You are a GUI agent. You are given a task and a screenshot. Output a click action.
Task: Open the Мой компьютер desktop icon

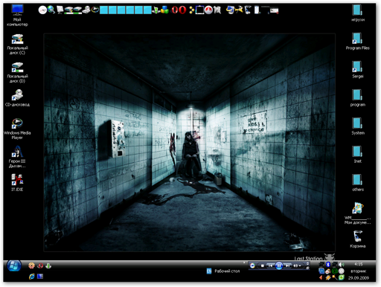pos(17,15)
